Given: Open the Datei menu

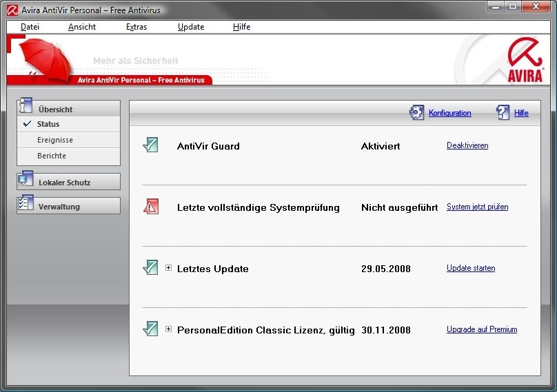Looking at the screenshot, I should (30, 27).
